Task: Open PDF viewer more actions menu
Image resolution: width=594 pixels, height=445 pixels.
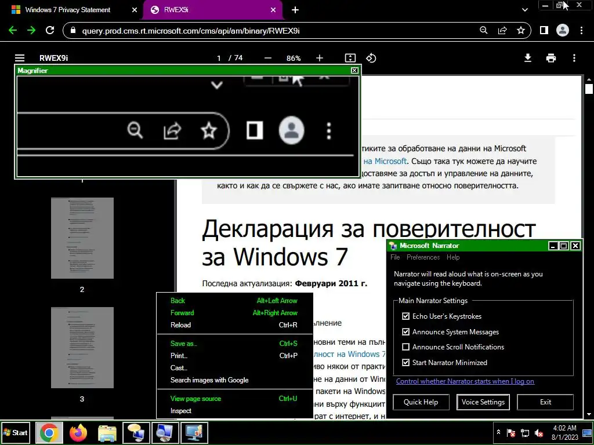Action: 574,58
